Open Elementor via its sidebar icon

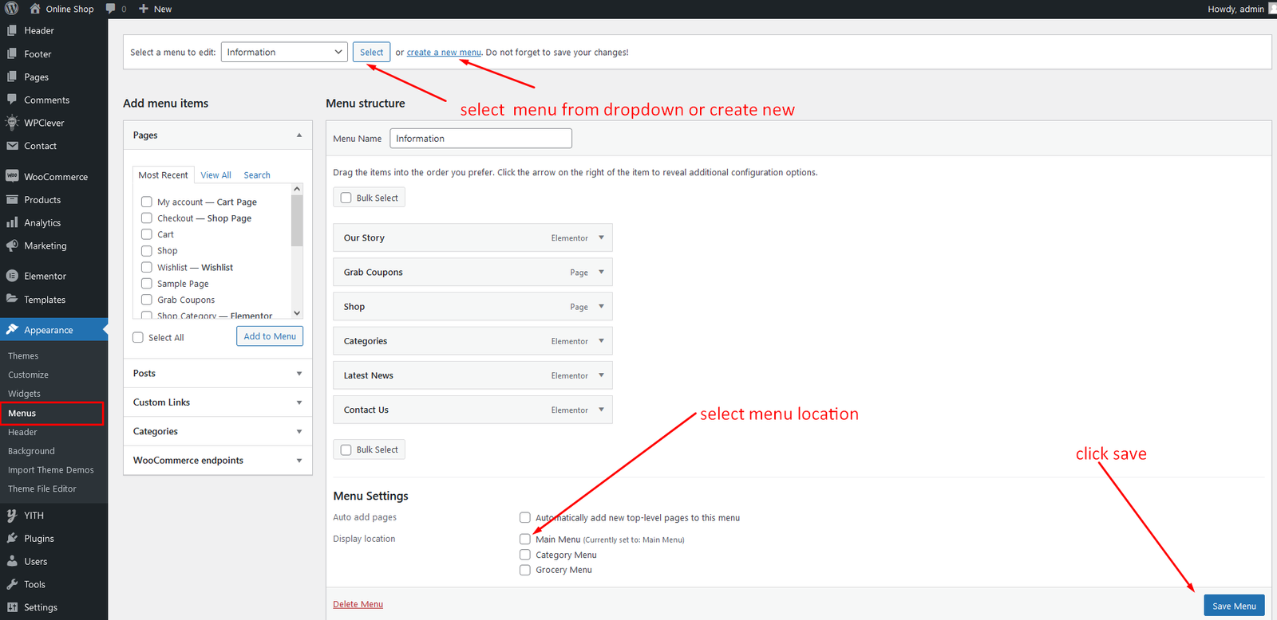12,276
